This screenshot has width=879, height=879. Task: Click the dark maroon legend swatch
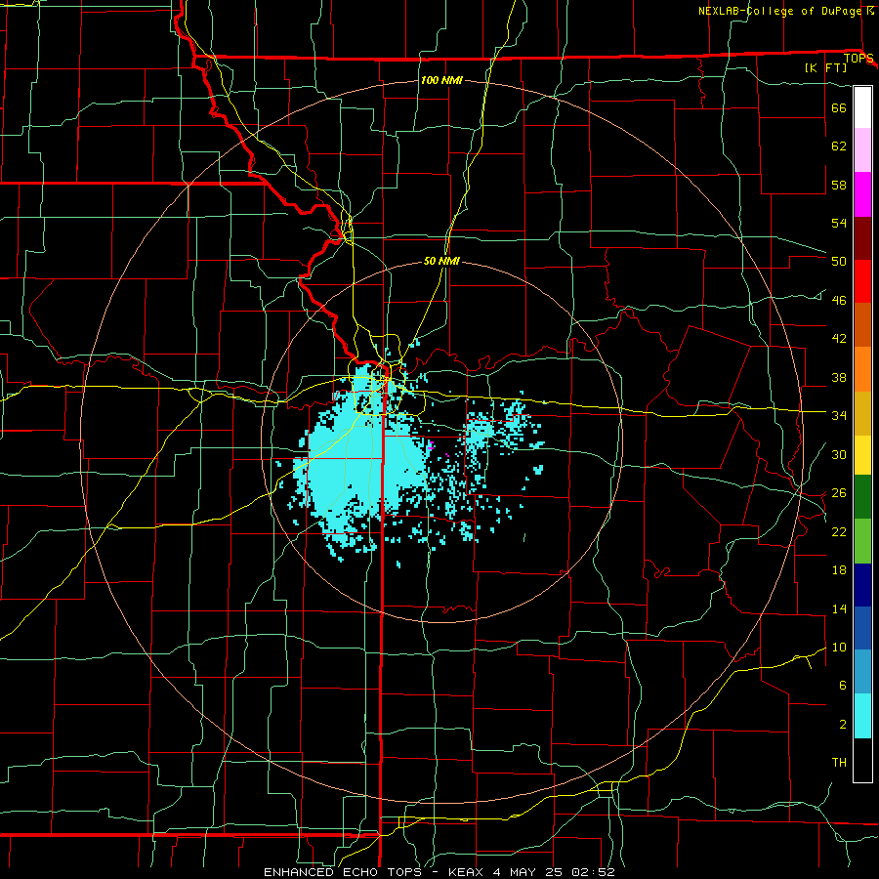click(x=862, y=237)
